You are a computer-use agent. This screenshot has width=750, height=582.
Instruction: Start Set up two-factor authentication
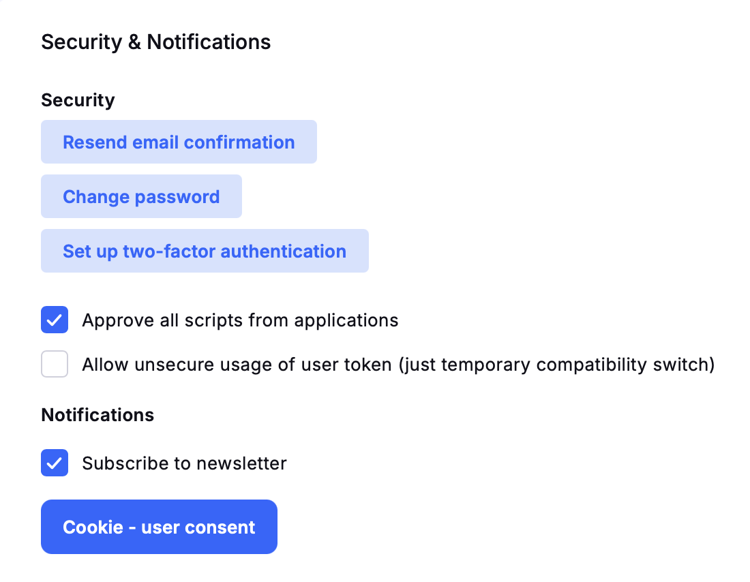[x=205, y=251]
